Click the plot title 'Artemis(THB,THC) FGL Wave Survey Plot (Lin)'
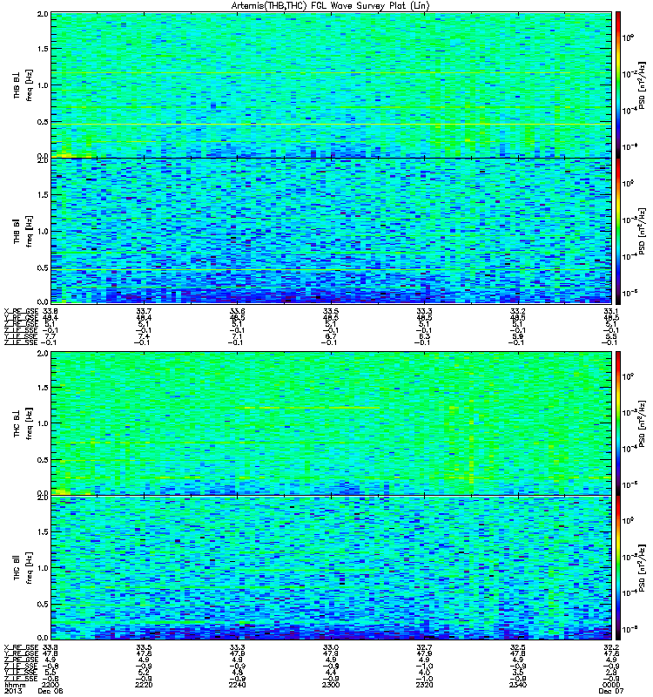 pyautogui.click(x=331, y=5)
